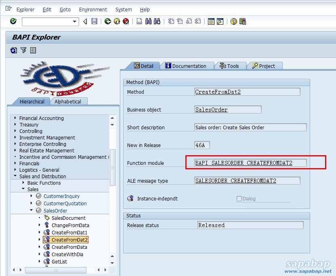The height and width of the screenshot is (276, 336).
Task: Click the Generate Shortcut icon
Action: [220, 21]
